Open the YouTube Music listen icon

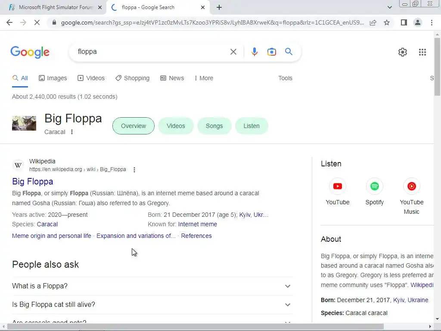411,186
